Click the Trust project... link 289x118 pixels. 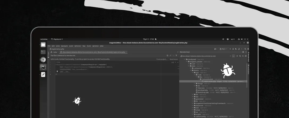point(162,59)
